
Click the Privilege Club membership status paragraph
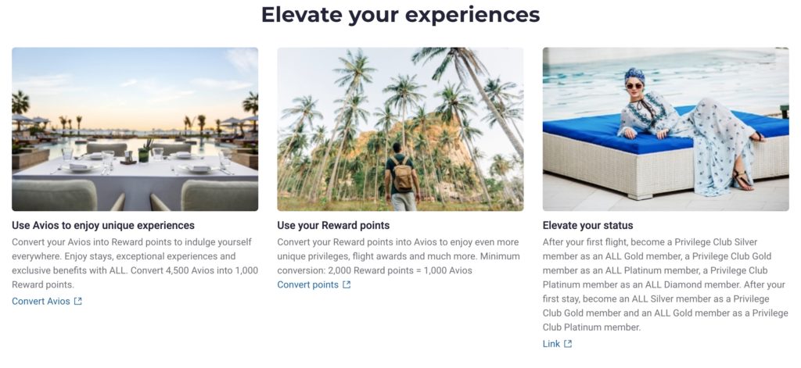664,284
